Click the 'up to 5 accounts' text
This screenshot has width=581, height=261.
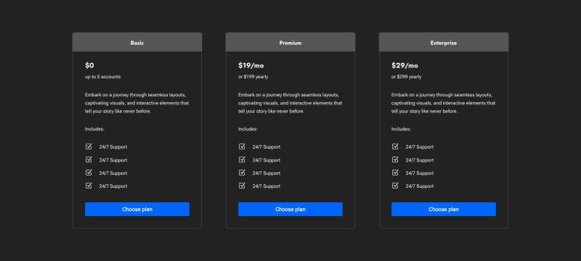(102, 77)
